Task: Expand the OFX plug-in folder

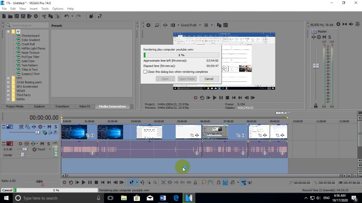Action: [8, 78]
